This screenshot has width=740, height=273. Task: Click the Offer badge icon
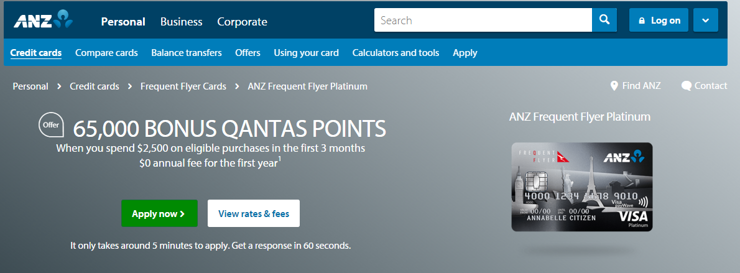[x=51, y=125]
